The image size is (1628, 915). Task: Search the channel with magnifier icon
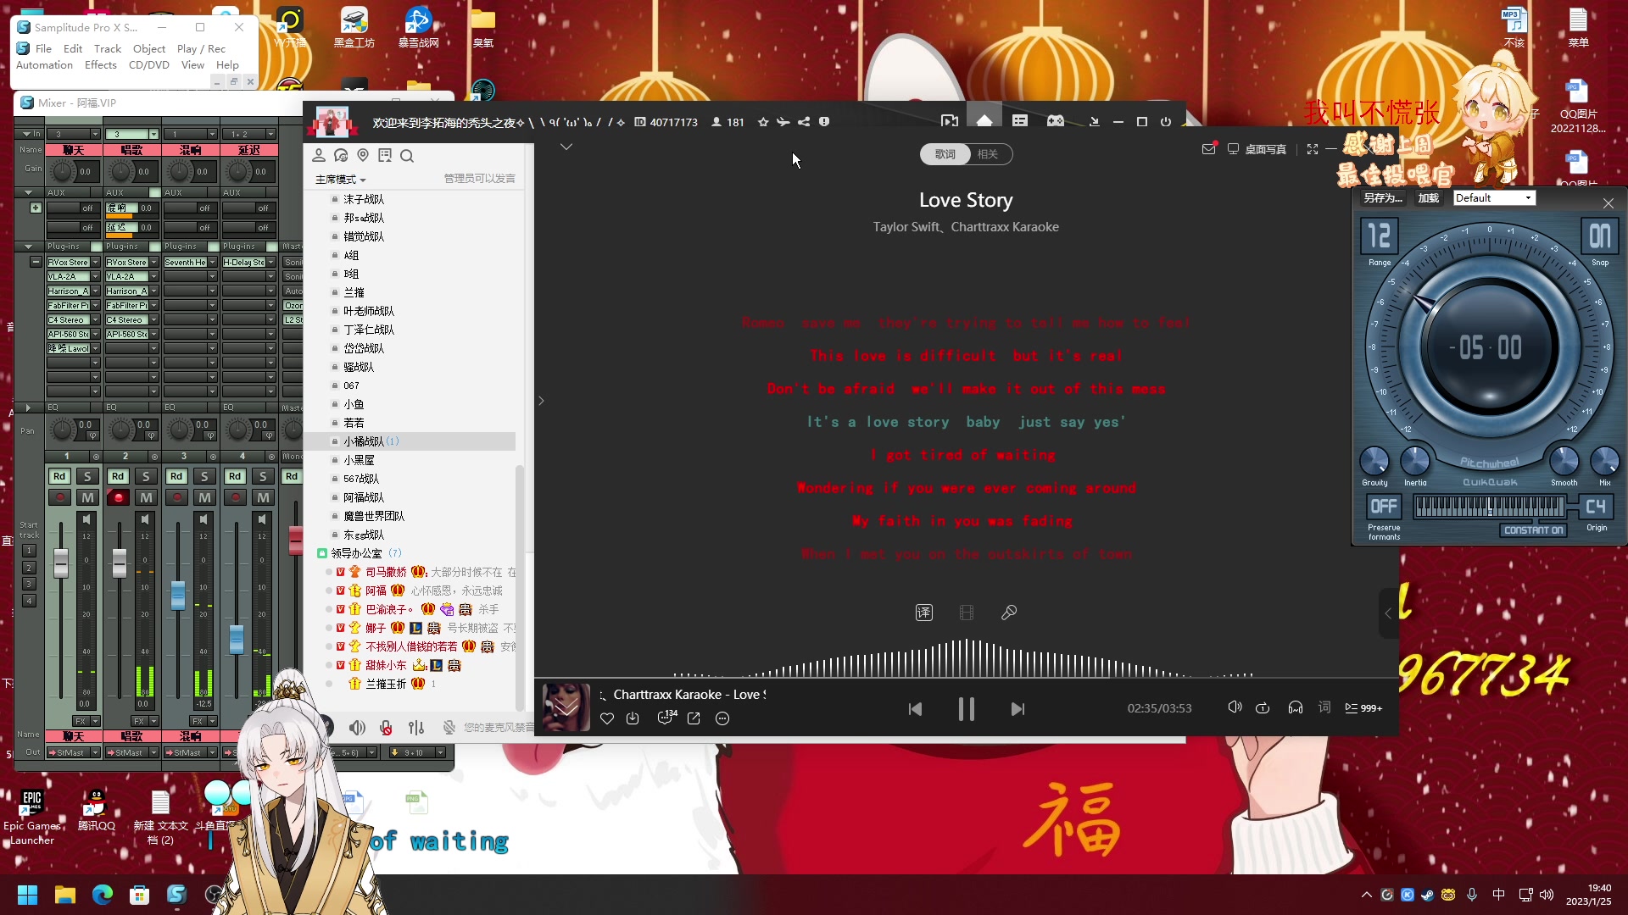click(x=407, y=156)
